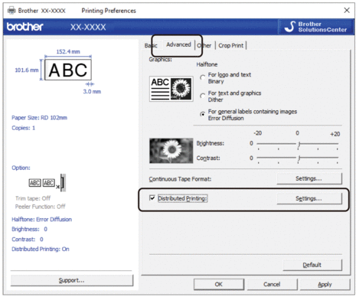Switch to the Other tab
Viewport: 359px width, 297px height.
(204, 46)
